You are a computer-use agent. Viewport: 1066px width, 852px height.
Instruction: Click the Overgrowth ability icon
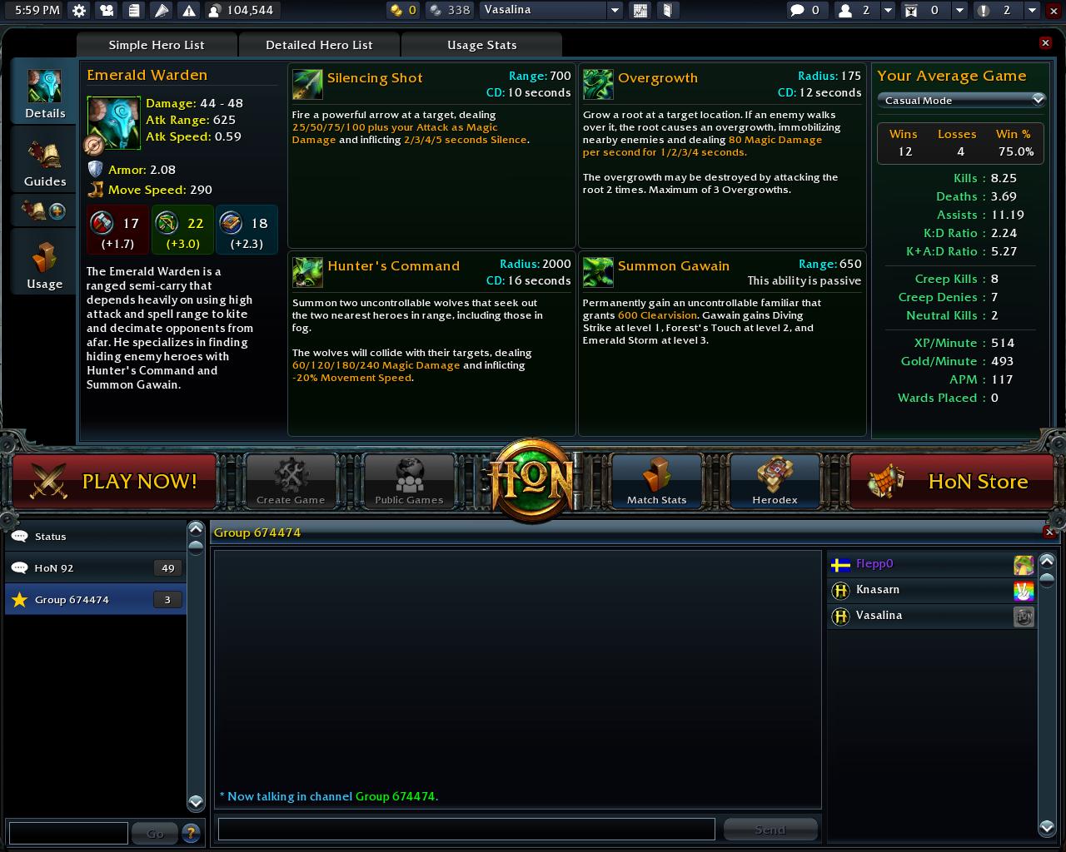[598, 84]
